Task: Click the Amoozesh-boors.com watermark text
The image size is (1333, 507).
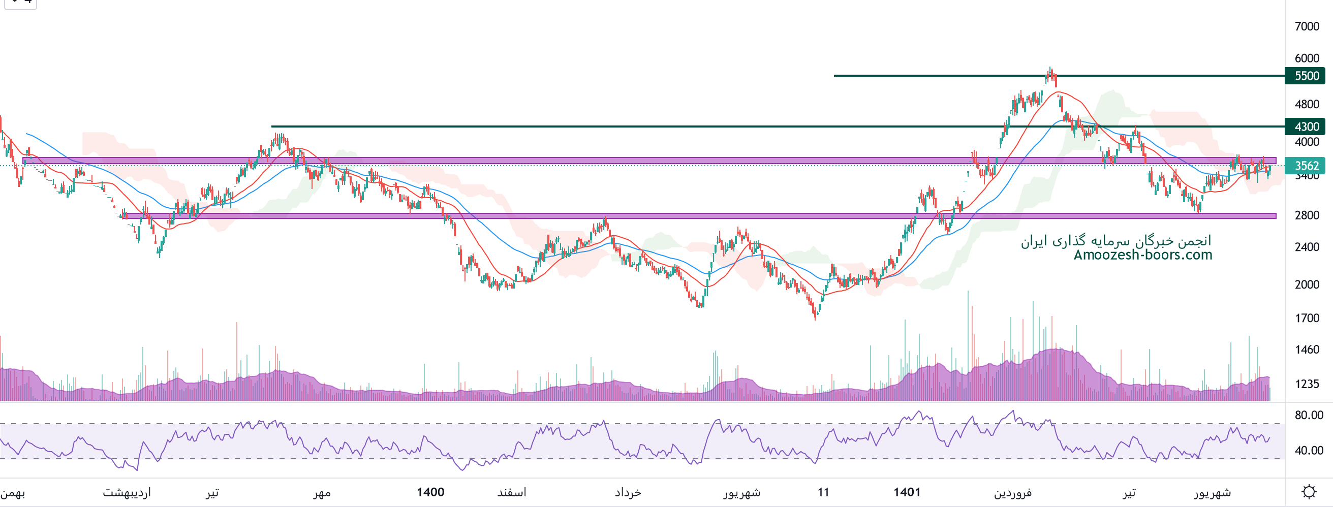Action: pyautogui.click(x=1142, y=255)
